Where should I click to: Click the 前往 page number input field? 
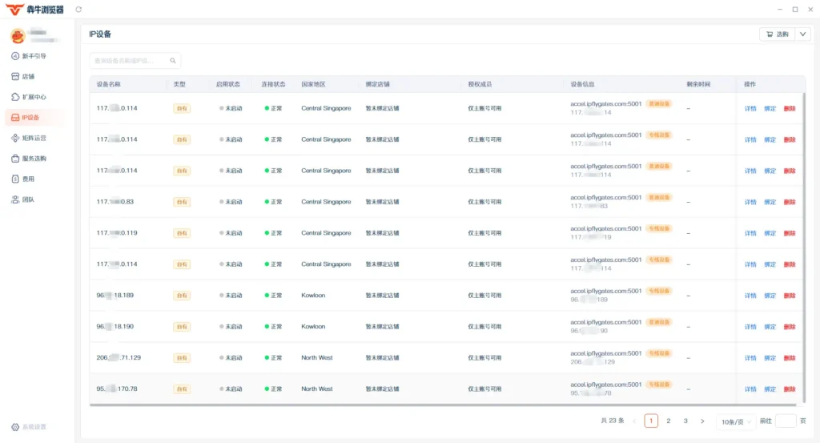786,421
